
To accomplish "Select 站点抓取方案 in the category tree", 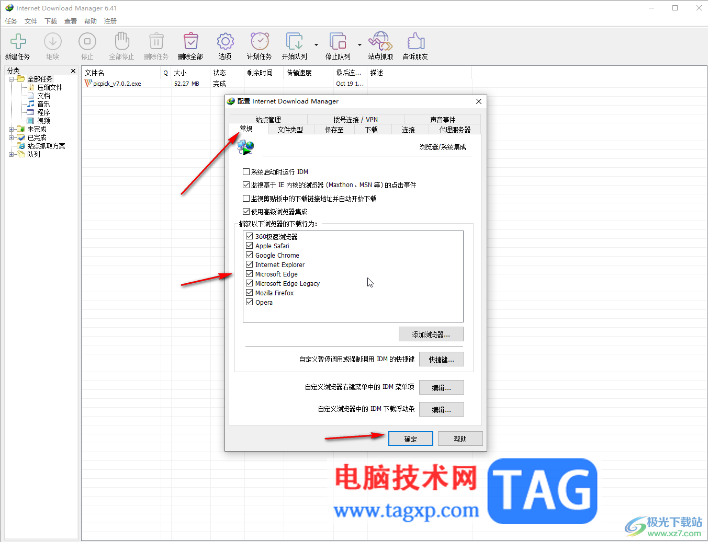I will 46,146.
